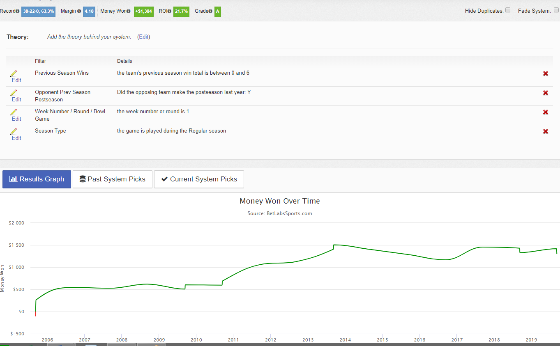Click pencil icon for Opponent Prev Season Postseason
The width and height of the screenshot is (560, 346).
tap(14, 93)
